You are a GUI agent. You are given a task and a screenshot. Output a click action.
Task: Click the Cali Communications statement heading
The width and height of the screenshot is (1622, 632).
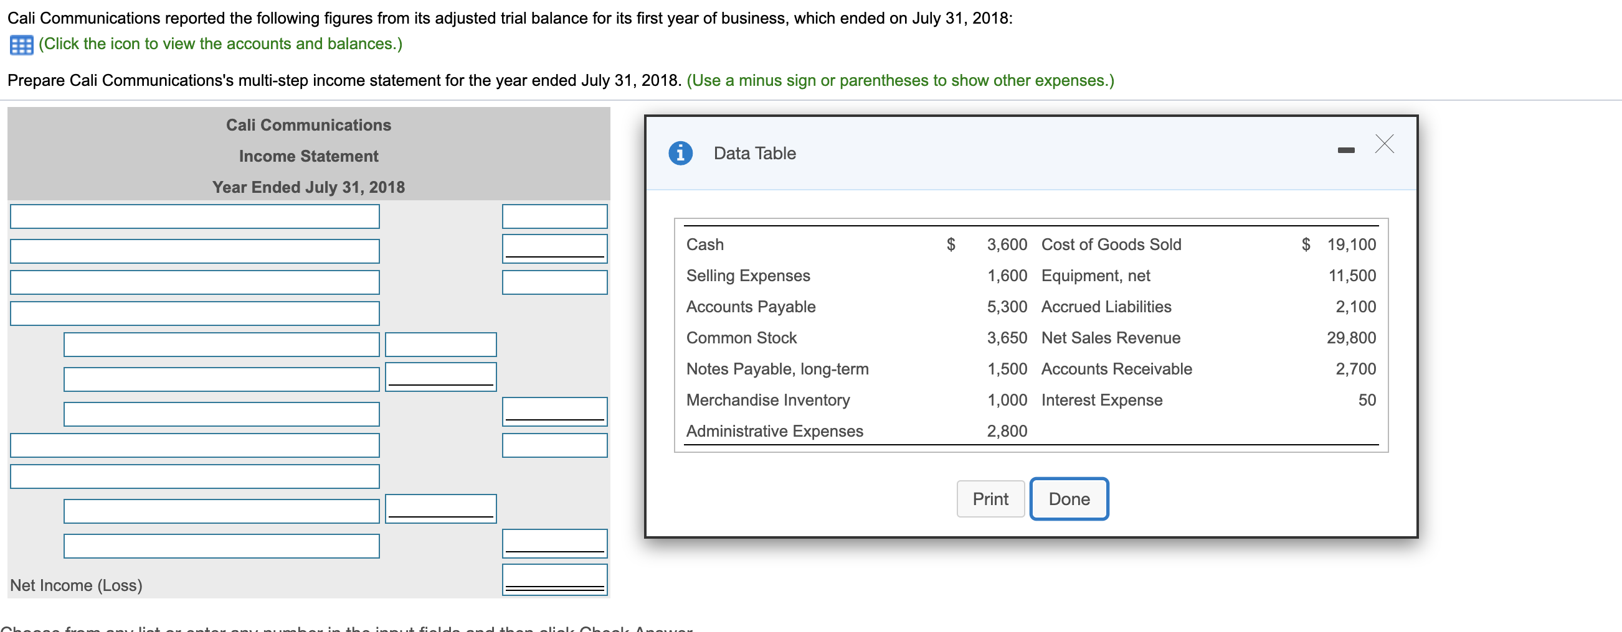click(x=308, y=125)
